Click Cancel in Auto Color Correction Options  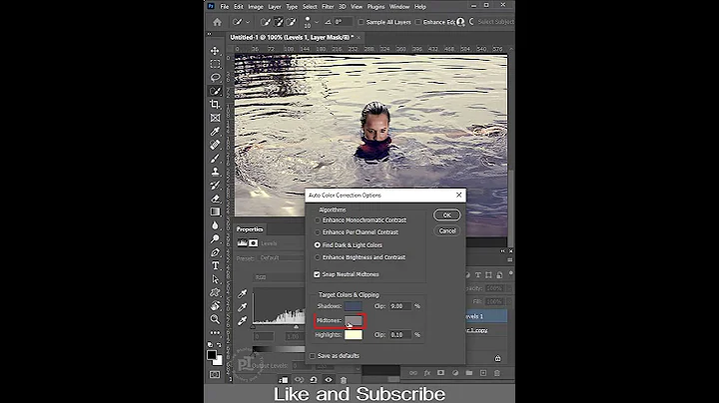[446, 230]
